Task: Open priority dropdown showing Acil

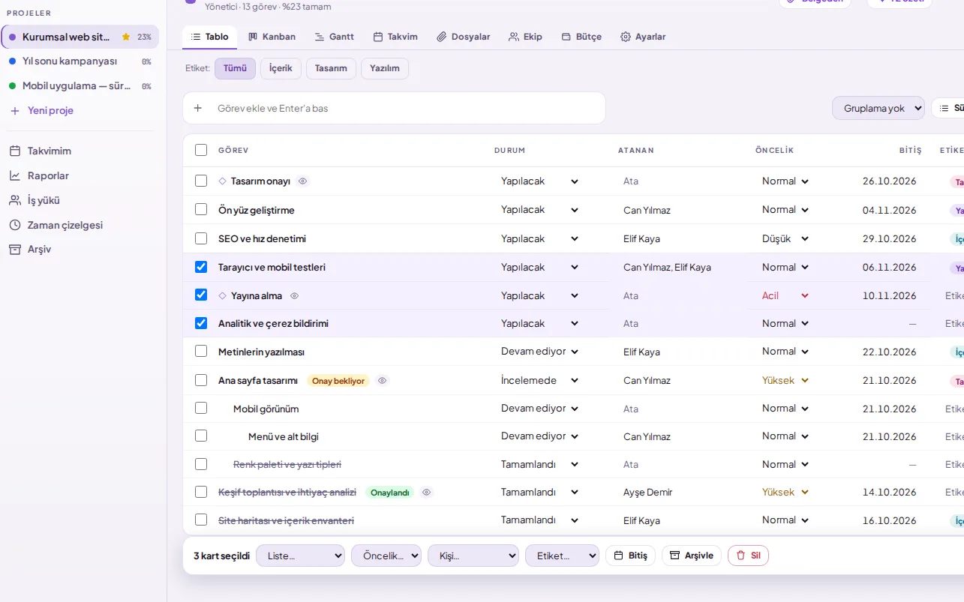Action: pyautogui.click(x=785, y=295)
